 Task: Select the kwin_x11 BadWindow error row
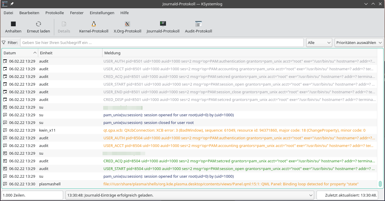(x=234, y=130)
